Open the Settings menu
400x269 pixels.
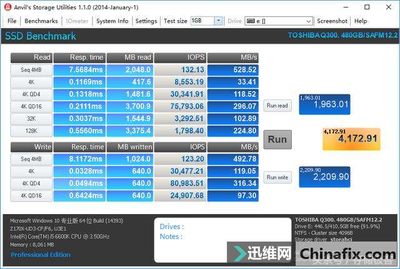click(x=146, y=21)
